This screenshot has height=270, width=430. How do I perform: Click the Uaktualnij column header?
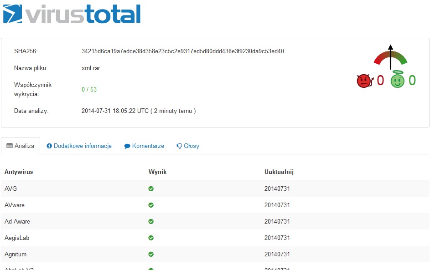(x=279, y=172)
